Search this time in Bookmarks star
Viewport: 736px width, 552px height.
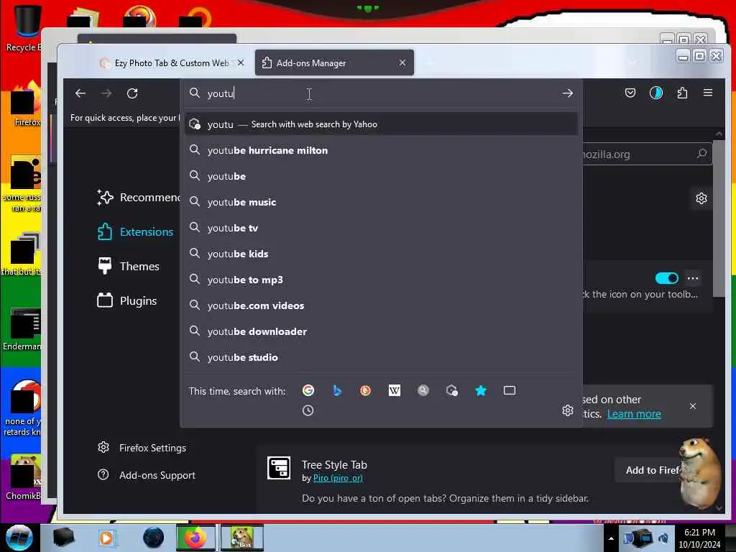481,390
